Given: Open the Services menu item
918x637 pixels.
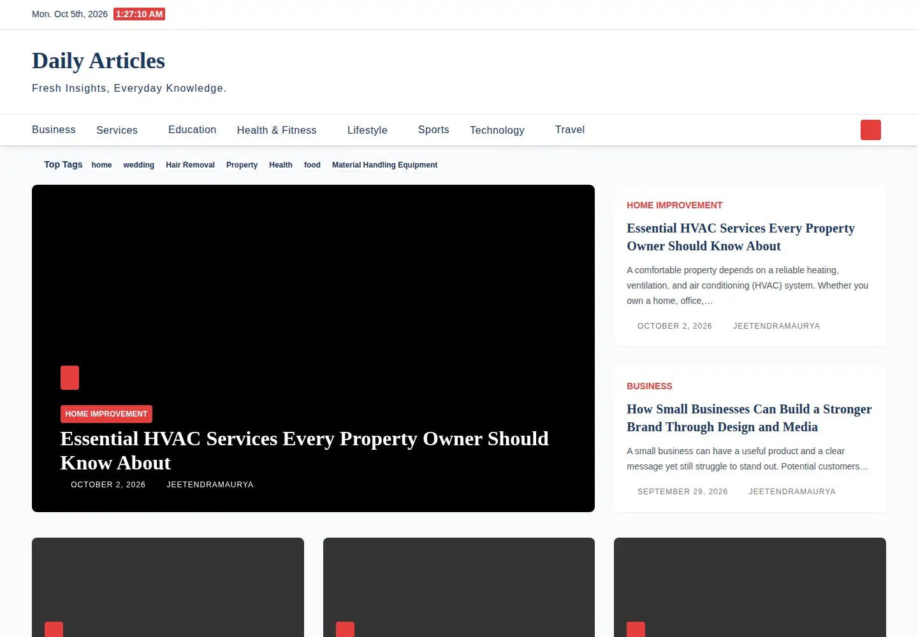Looking at the screenshot, I should click(117, 130).
